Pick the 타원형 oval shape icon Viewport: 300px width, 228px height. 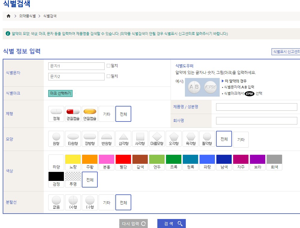pos(73,139)
